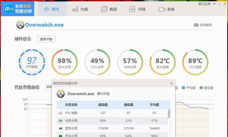228x137 pixels.
Task: Click the 53% min memory value
Action: [129, 121]
